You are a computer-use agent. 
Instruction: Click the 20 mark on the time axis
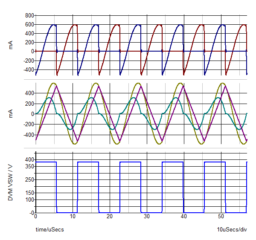pyautogui.click(x=110, y=217)
